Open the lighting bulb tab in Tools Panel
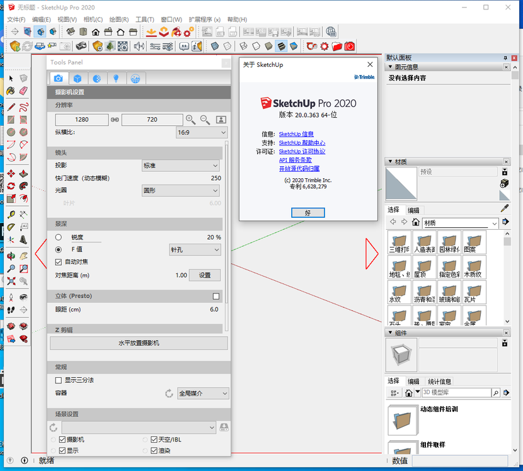 click(x=115, y=78)
